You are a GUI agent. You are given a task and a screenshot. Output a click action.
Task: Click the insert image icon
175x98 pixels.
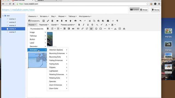coord(91,29)
